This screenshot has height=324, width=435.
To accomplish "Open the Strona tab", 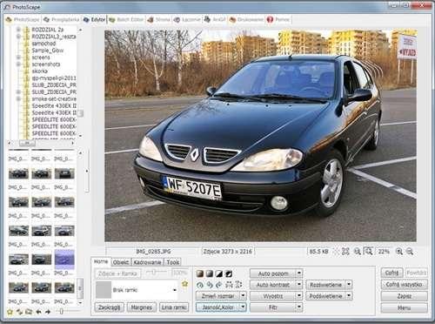I will coord(158,19).
